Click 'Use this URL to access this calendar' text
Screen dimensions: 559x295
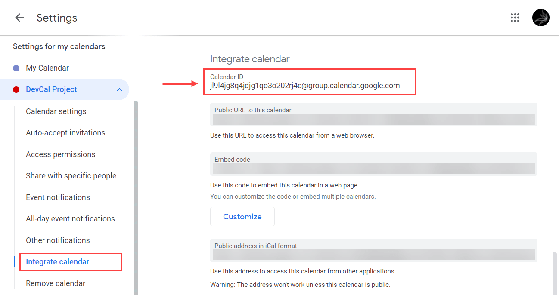coord(292,135)
